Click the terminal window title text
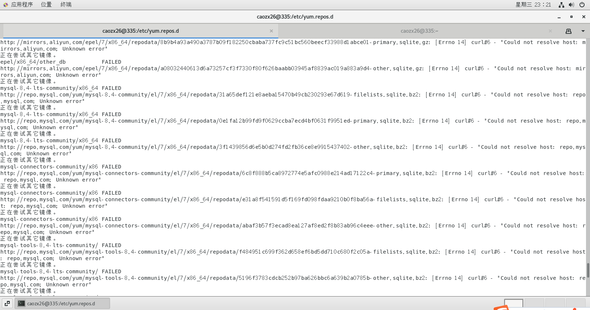This screenshot has width=590, height=310. coord(295,17)
